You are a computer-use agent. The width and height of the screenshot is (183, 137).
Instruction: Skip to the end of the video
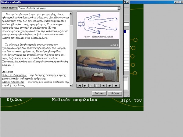85,86
